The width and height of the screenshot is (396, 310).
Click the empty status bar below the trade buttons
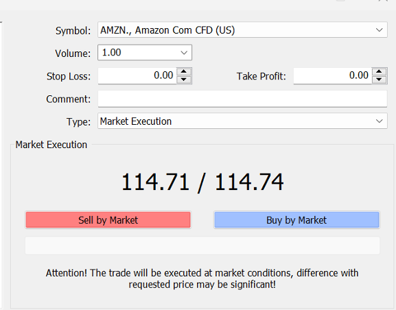pos(202,246)
